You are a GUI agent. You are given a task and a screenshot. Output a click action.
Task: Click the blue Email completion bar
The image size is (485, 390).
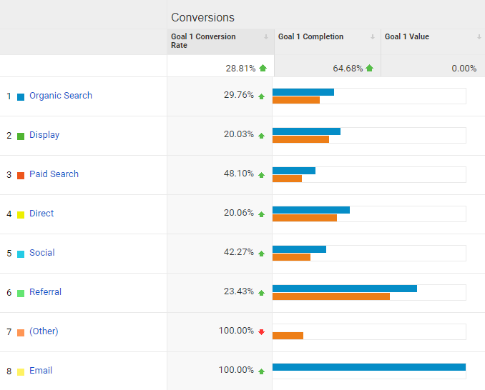pos(369,367)
